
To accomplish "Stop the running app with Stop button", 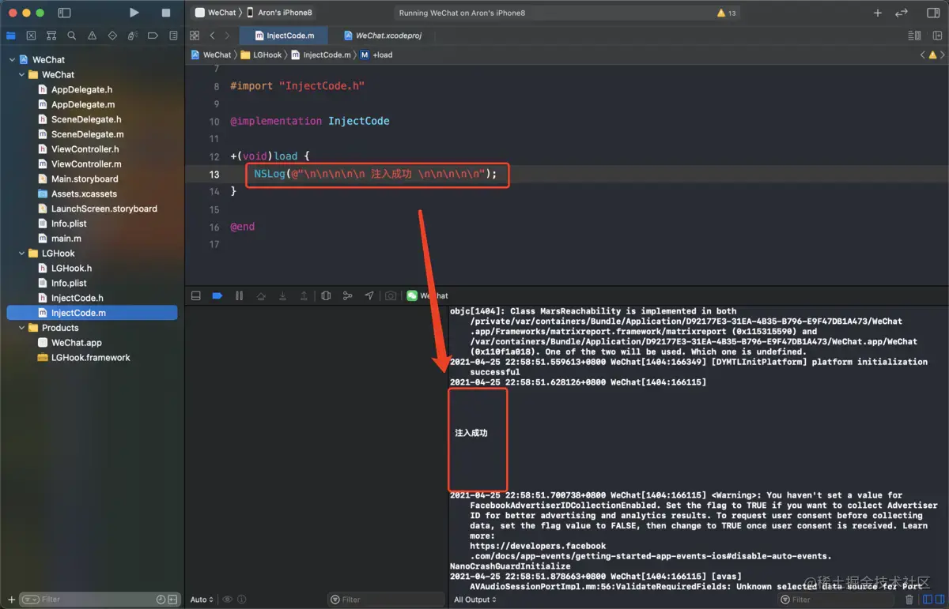I will click(166, 13).
